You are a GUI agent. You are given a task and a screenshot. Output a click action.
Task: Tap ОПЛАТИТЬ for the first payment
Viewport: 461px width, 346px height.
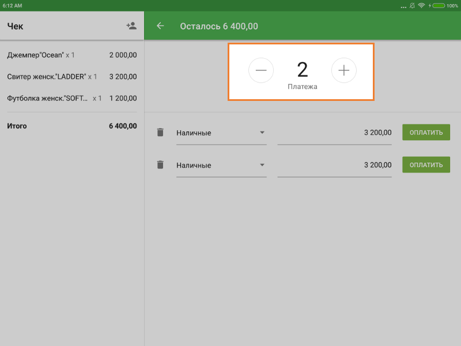[x=426, y=133]
